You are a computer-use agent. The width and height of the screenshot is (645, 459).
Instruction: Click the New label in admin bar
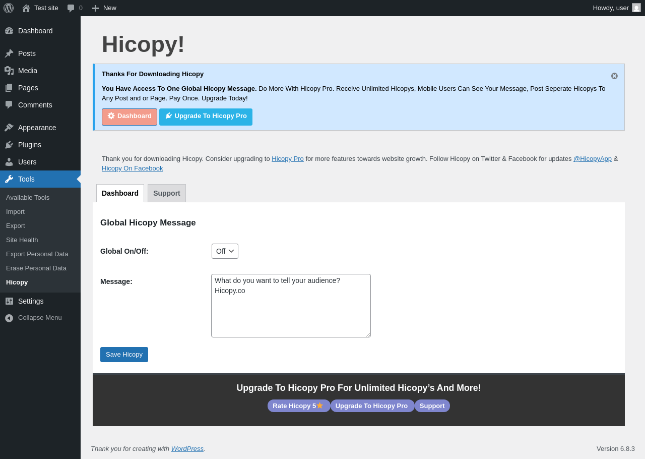(110, 8)
